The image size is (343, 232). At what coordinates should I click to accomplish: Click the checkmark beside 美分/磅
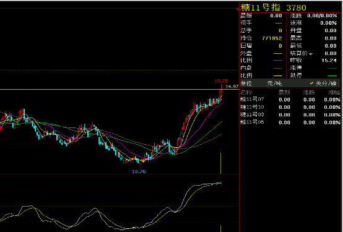[311, 83]
